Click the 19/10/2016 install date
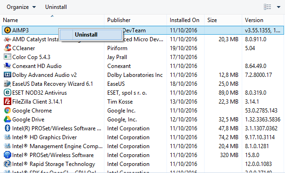Viewport: 285px width, 173px height. click(183, 48)
